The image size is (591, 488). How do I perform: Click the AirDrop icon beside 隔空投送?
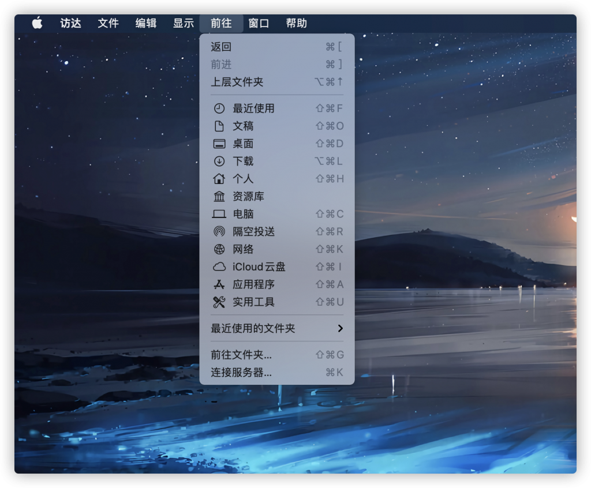pyautogui.click(x=219, y=232)
